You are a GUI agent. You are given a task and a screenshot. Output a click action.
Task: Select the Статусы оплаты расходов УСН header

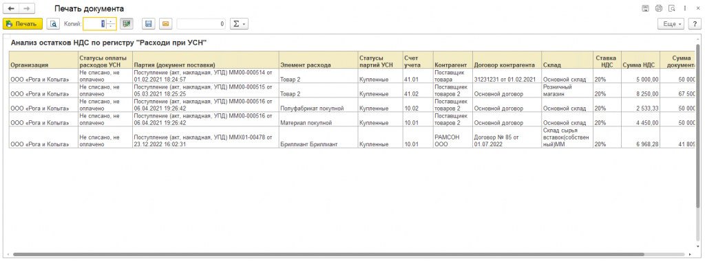pos(105,60)
